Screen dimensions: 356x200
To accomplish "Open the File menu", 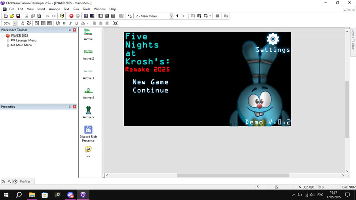I will pos(11,9).
